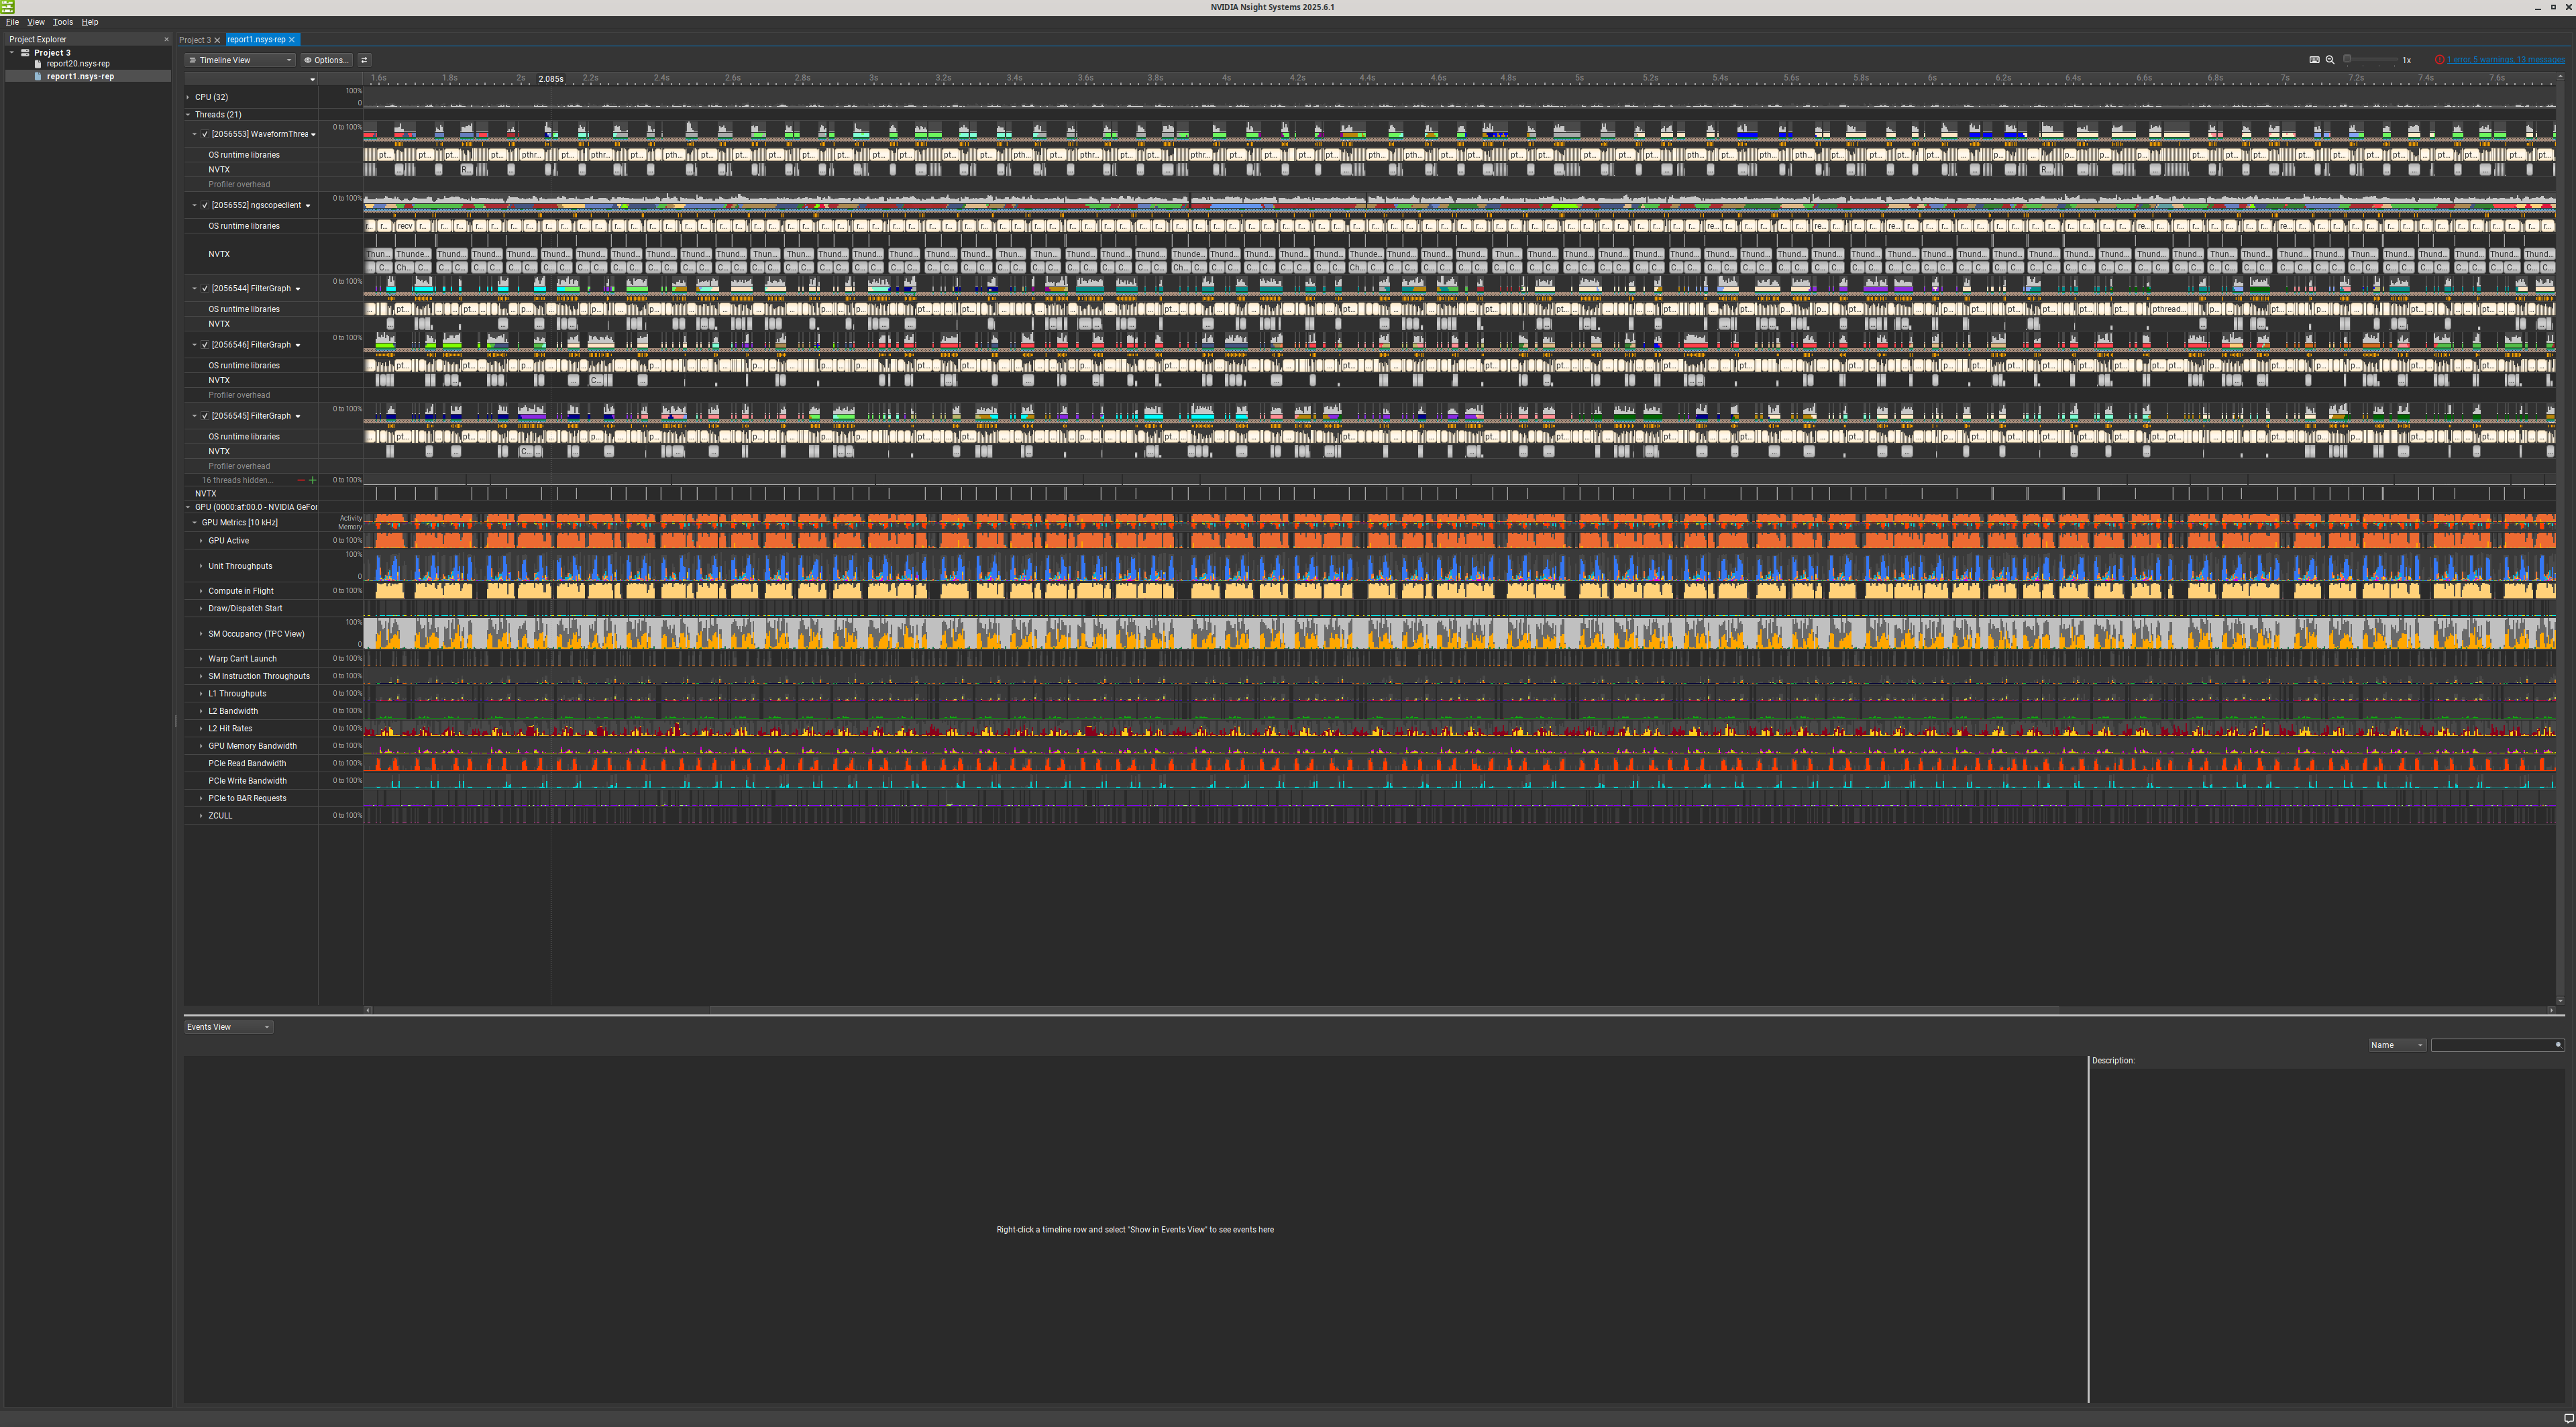Switch to the Project 3 tab
2576x1427 pixels.
point(195,40)
